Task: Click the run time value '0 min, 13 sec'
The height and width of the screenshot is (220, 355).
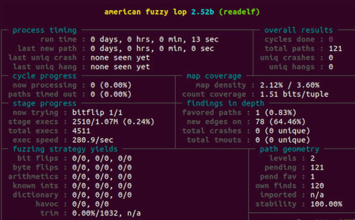Action: point(189,40)
